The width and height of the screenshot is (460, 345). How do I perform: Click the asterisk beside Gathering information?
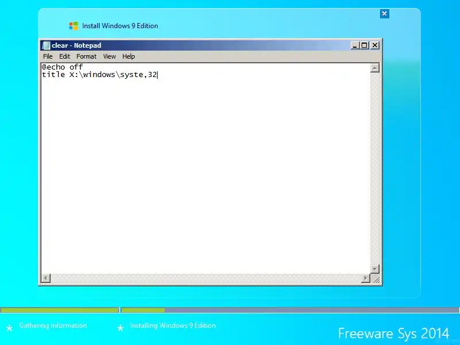[x=9, y=328]
